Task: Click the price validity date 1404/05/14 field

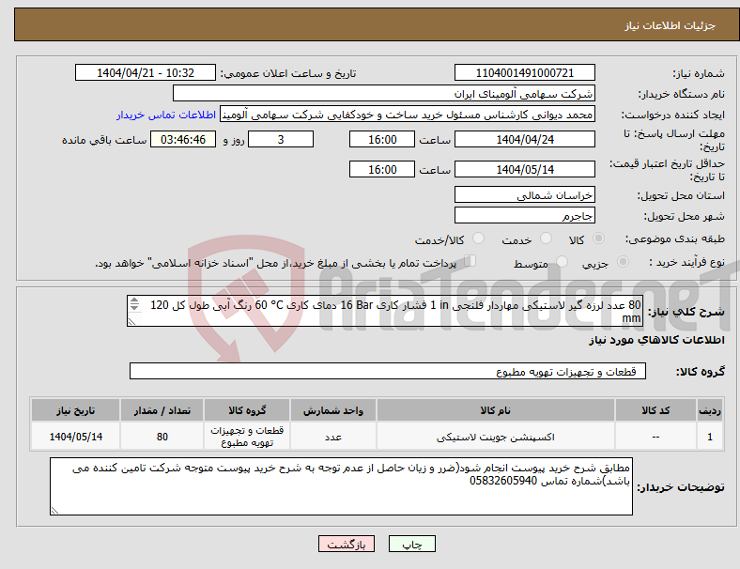Action: coord(524,169)
